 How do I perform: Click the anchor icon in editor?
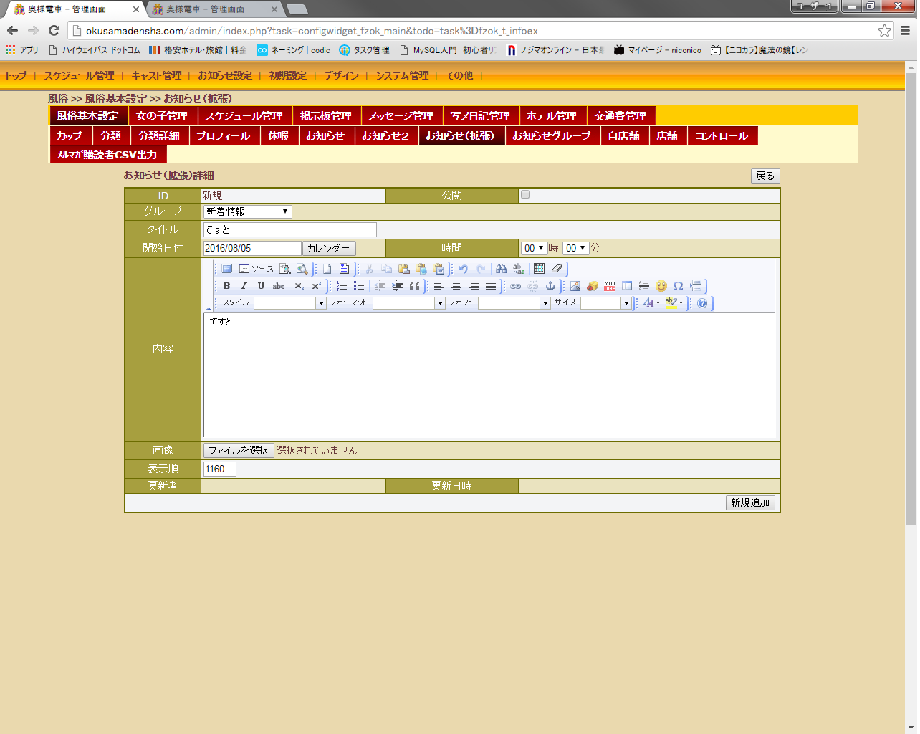[x=550, y=286]
